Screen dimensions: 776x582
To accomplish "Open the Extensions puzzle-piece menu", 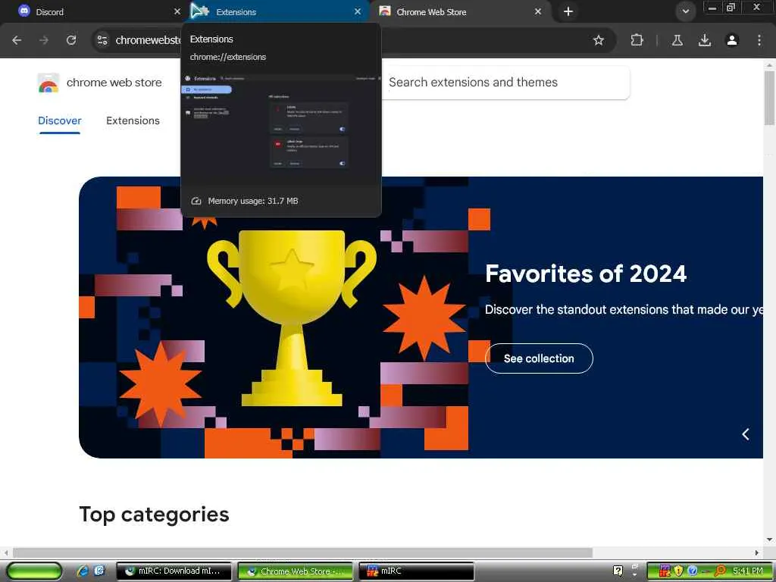I will (637, 40).
